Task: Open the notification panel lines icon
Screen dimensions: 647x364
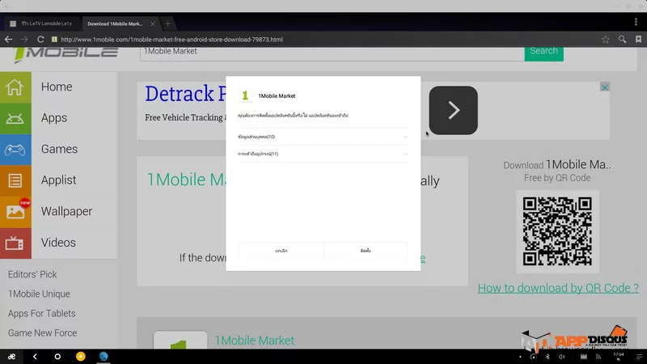Action: point(639,357)
